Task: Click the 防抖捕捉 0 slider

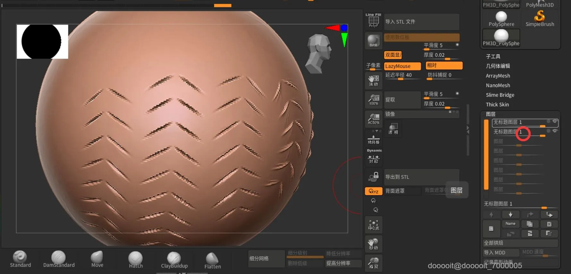Action: pos(444,76)
